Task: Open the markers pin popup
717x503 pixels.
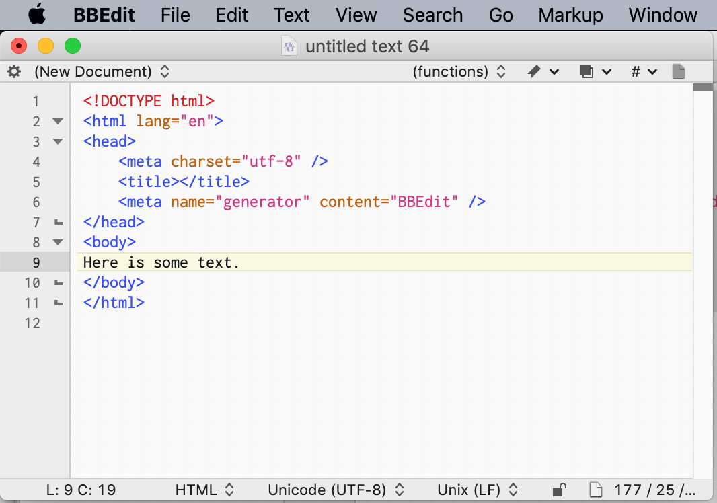Action: (x=542, y=71)
